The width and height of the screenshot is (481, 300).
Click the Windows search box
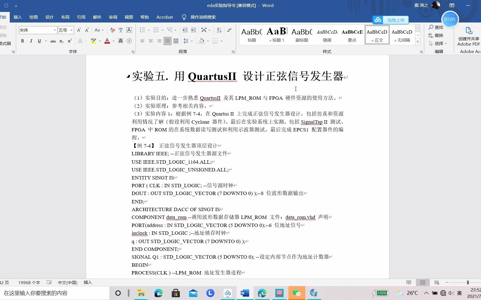click(x=55, y=293)
